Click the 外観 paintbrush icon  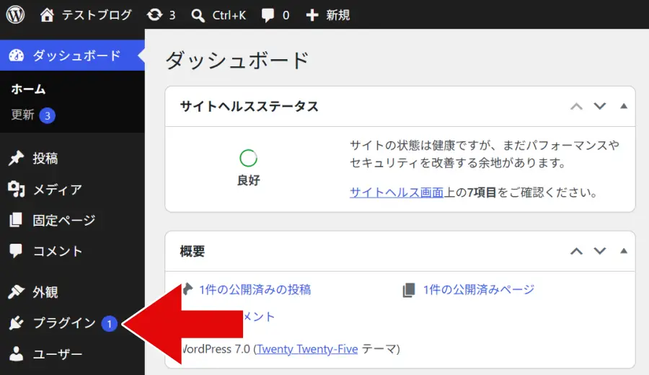point(16,292)
